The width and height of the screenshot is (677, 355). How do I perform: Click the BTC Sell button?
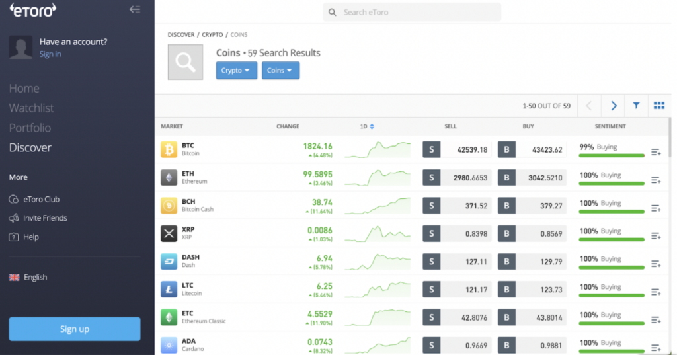pyautogui.click(x=431, y=149)
